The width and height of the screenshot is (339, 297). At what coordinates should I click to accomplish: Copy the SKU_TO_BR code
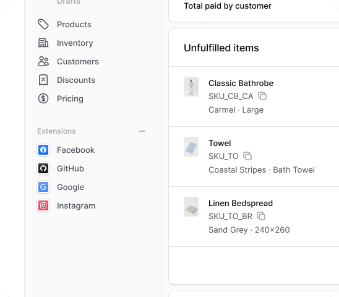pos(261,216)
